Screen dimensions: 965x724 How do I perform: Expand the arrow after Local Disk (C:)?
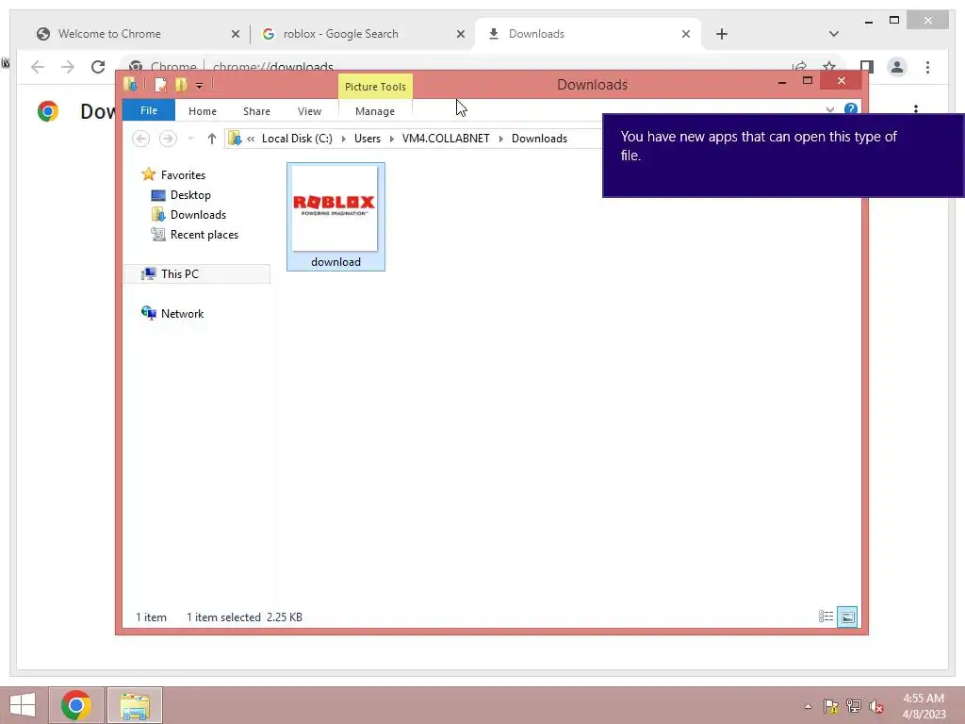(x=343, y=139)
